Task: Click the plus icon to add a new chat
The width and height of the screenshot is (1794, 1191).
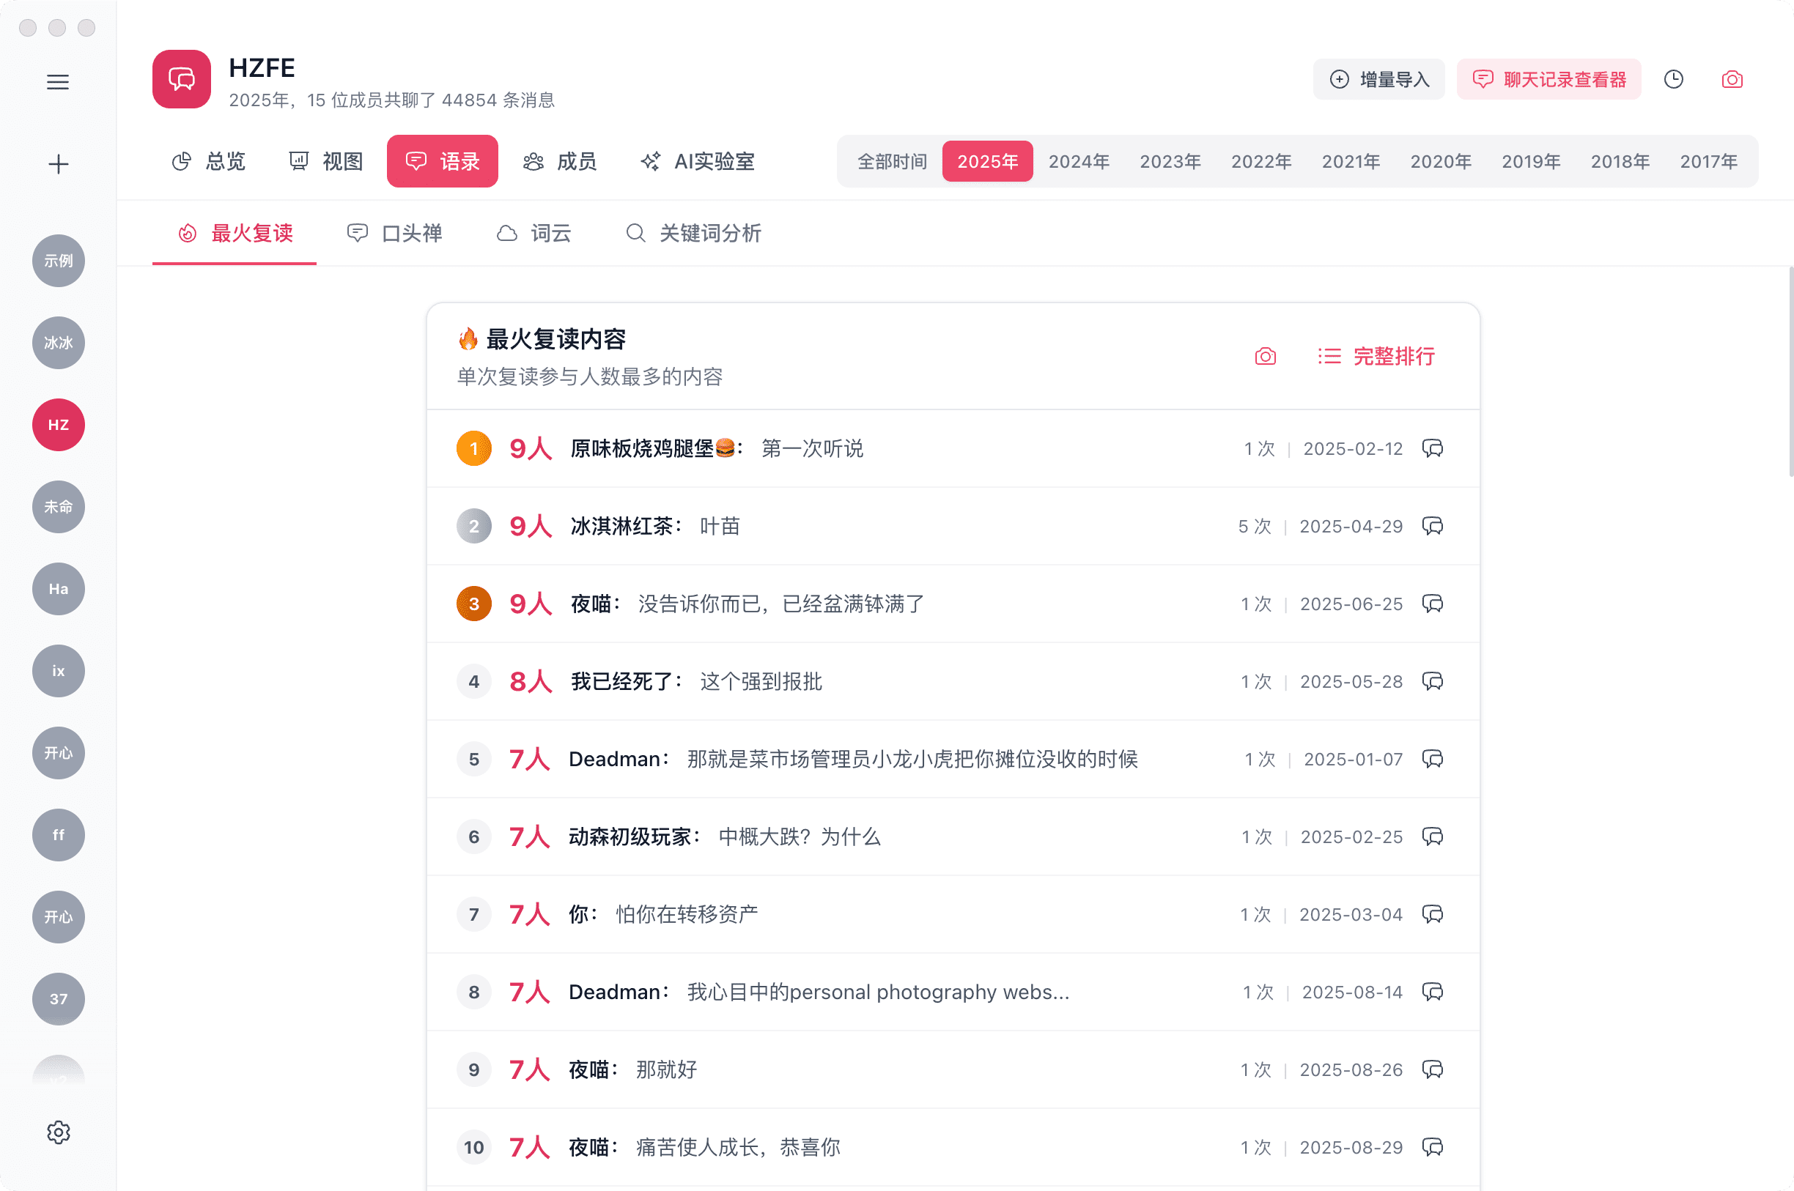Action: pos(58,163)
